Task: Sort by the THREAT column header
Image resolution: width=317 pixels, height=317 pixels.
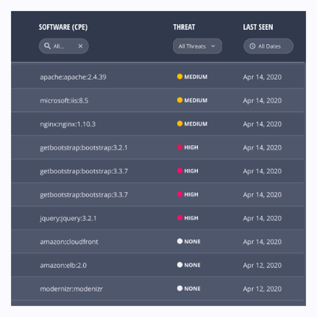Action: coord(184,27)
